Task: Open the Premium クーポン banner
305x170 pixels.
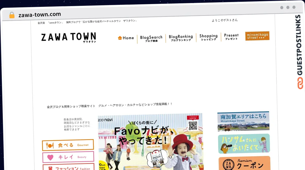Action: click(x=244, y=163)
